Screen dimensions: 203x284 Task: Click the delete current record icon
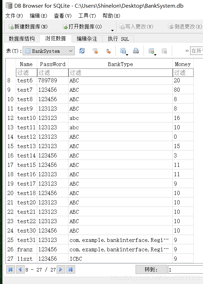(x=164, y=51)
